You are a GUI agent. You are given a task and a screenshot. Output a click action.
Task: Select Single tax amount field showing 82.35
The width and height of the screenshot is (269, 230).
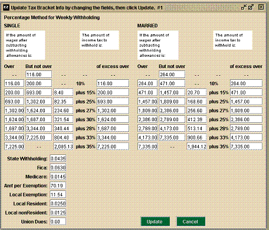coord(63,102)
